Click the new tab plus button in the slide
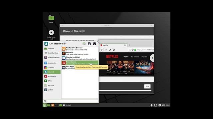The image size is (213, 119). [129, 45]
